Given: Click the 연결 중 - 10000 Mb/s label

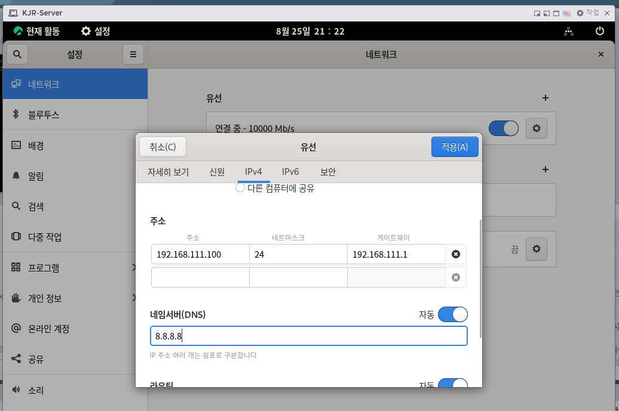Looking at the screenshot, I should coord(255,128).
